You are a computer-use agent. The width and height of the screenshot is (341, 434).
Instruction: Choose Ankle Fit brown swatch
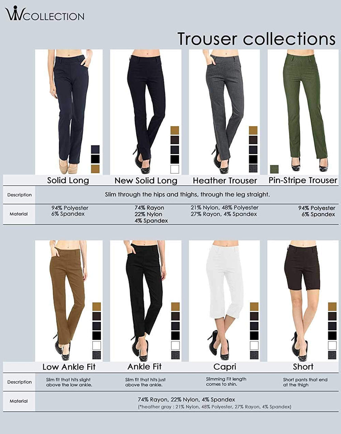click(x=175, y=316)
